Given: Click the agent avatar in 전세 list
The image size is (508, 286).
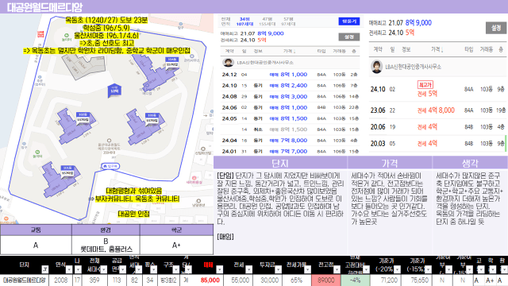Looking at the screenshot, I should [x=376, y=67].
